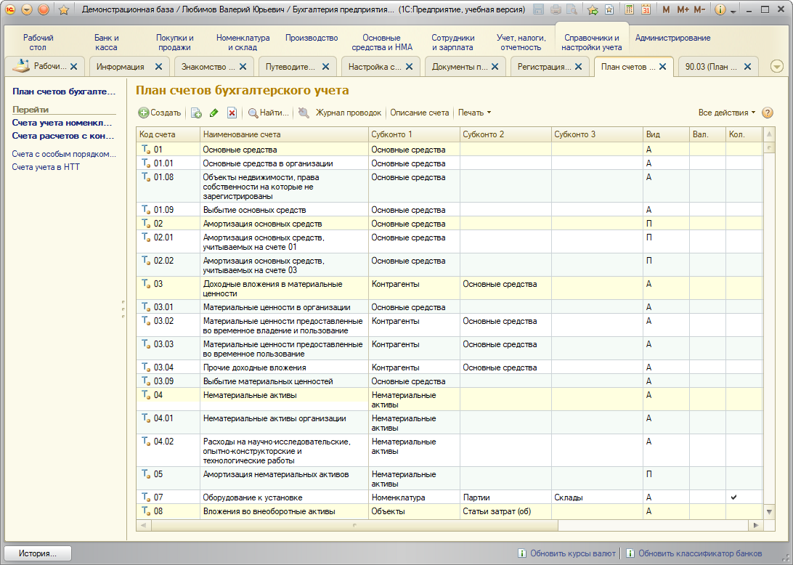This screenshot has width=793, height=565.
Task: Expand the Печать dropdown
Action: tap(474, 113)
